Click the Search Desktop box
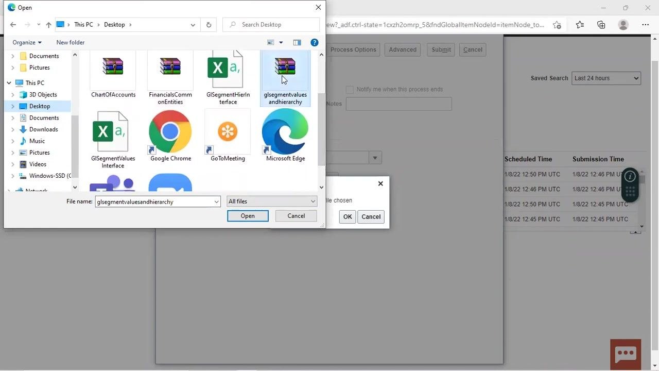This screenshot has height=371, width=659. [271, 25]
